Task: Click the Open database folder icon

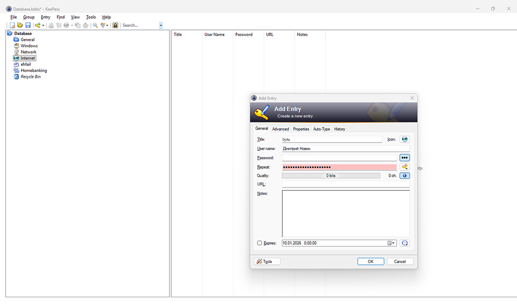Action: point(20,25)
